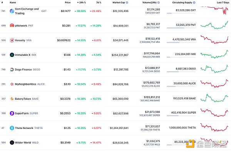Click the $21,073,566 volume value

point(152,112)
